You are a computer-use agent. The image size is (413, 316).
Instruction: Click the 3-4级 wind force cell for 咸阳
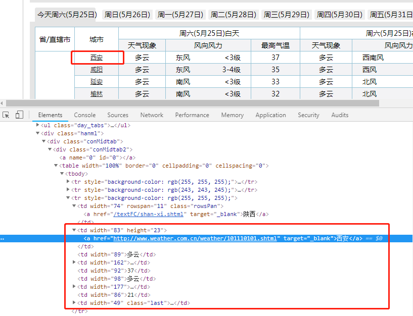pyautogui.click(x=231, y=70)
